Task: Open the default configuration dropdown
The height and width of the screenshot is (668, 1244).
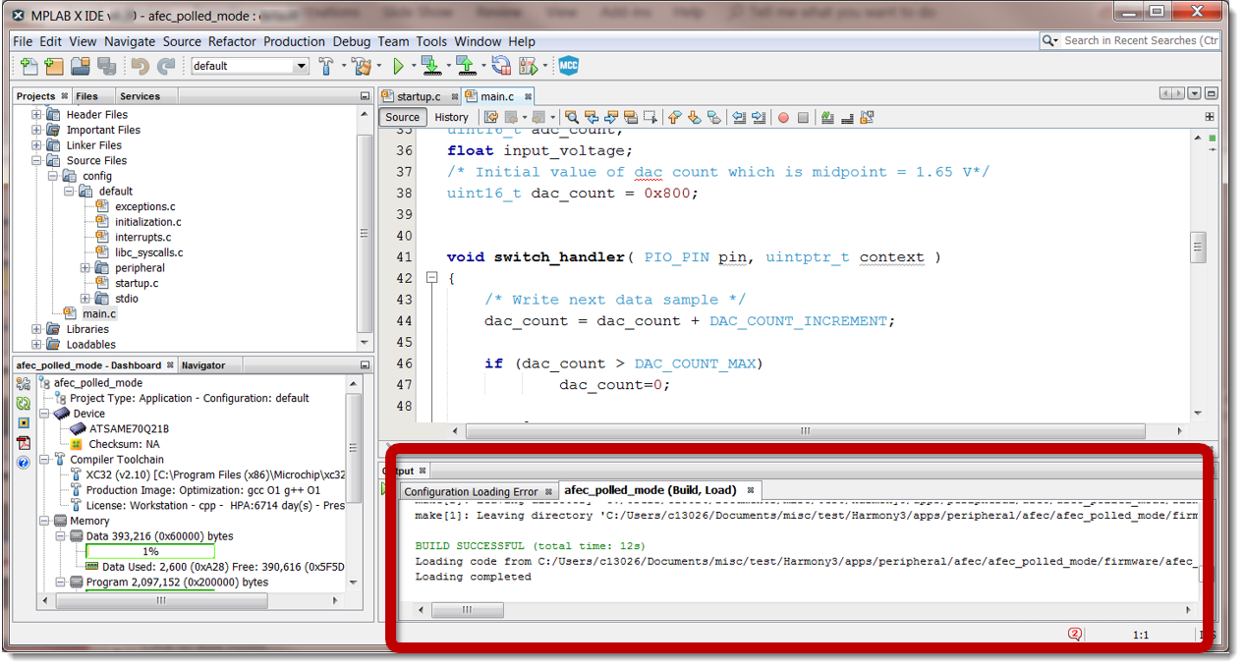Action: coord(250,66)
